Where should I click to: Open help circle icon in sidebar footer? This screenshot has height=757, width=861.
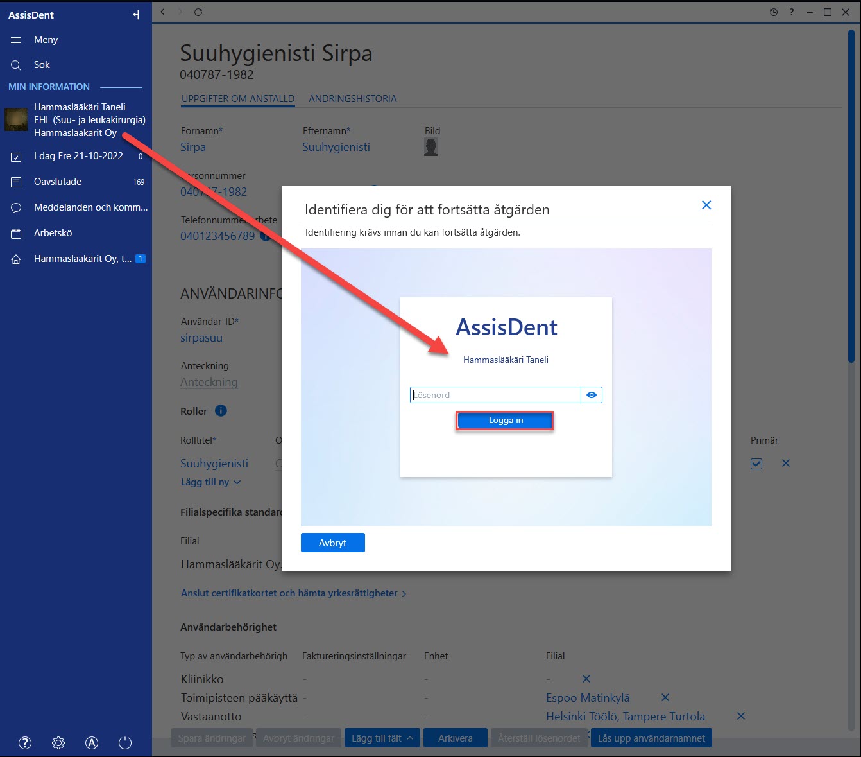pos(25,743)
